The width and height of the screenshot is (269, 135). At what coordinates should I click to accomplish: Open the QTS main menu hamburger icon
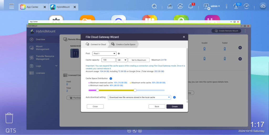coord(12,6)
